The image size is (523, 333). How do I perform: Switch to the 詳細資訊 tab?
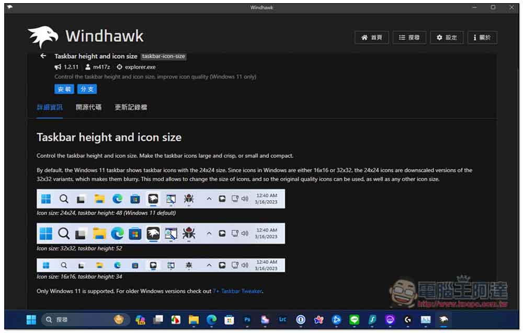tap(49, 107)
